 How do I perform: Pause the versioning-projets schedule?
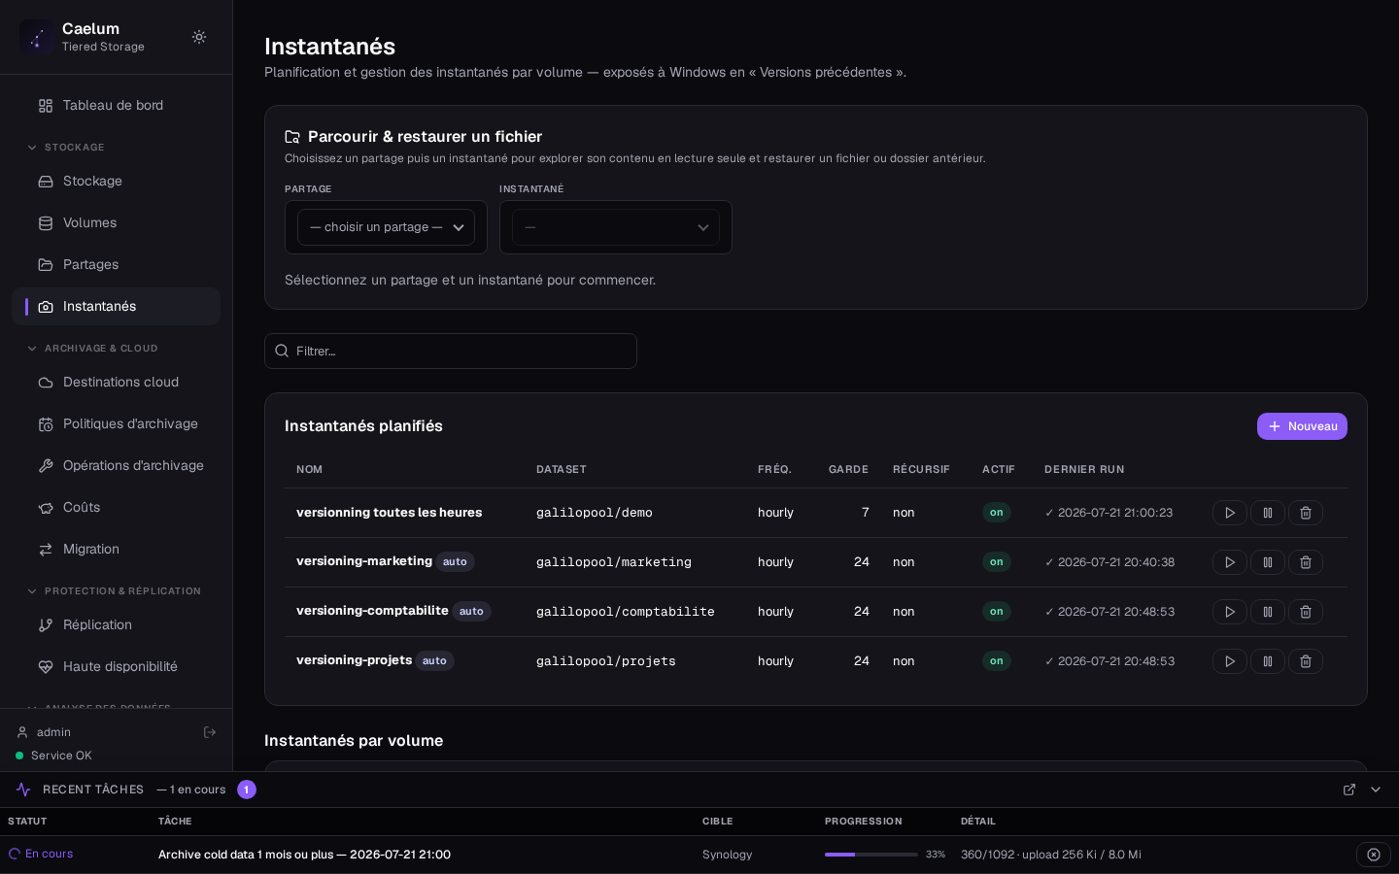click(x=1268, y=661)
